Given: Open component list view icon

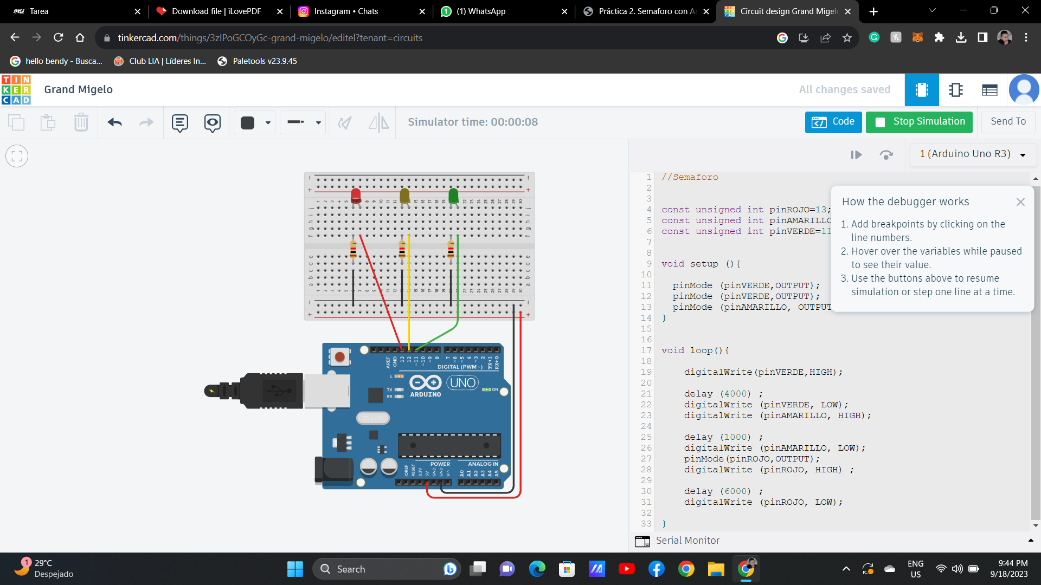Looking at the screenshot, I should 989,90.
